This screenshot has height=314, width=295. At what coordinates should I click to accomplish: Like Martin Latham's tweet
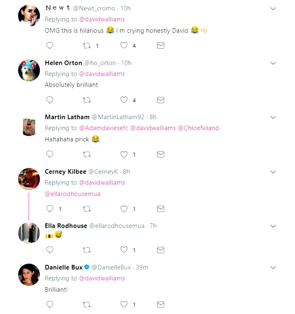pyautogui.click(x=124, y=154)
